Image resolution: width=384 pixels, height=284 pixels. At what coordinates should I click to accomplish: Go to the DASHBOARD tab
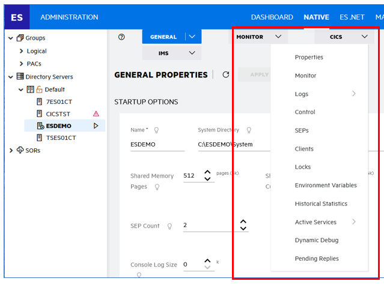[272, 17]
